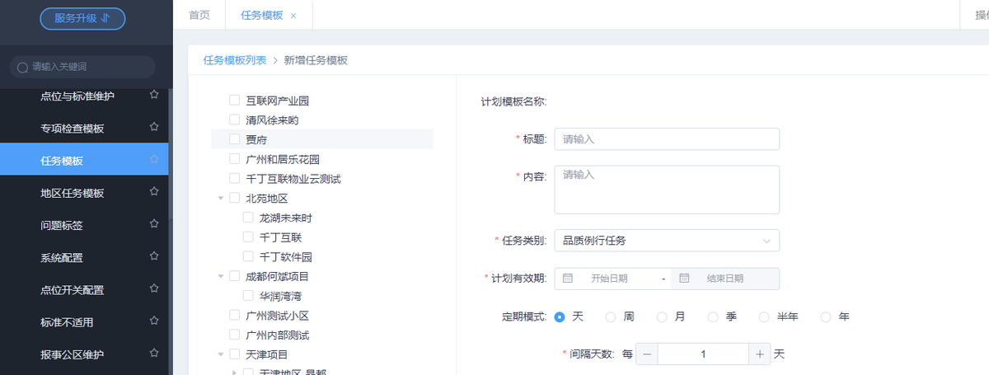This screenshot has width=989, height=375.
Task: Close the 任务模板 tab with x
Action: pyautogui.click(x=293, y=16)
